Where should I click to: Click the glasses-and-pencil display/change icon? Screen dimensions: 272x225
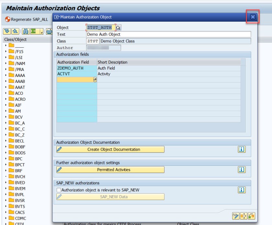[x=236, y=216]
